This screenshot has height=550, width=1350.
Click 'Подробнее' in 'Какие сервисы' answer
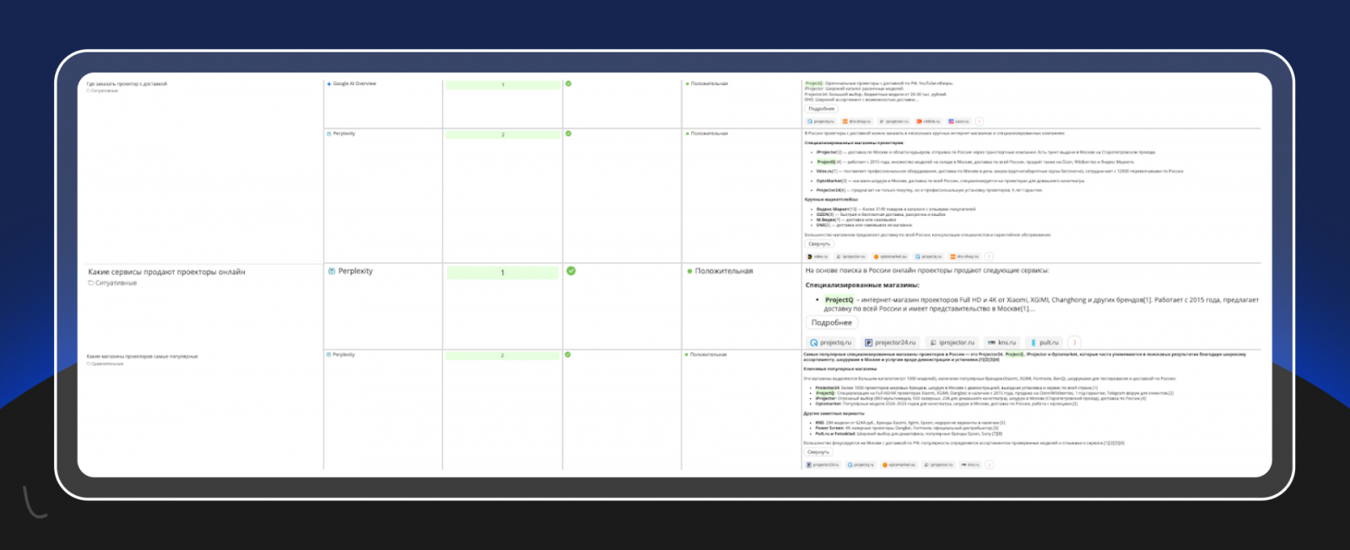[832, 323]
